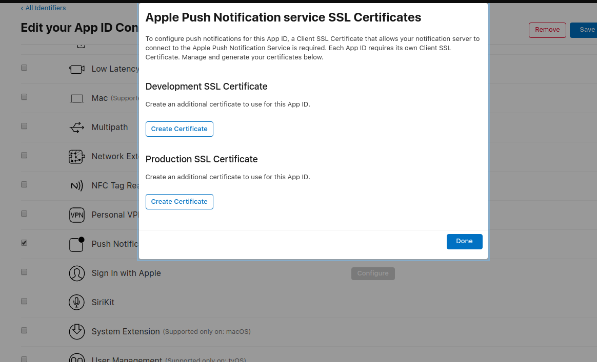Viewport: 597px width, 362px height.
Task: Click the Mac laptop icon
Action: tap(77, 98)
